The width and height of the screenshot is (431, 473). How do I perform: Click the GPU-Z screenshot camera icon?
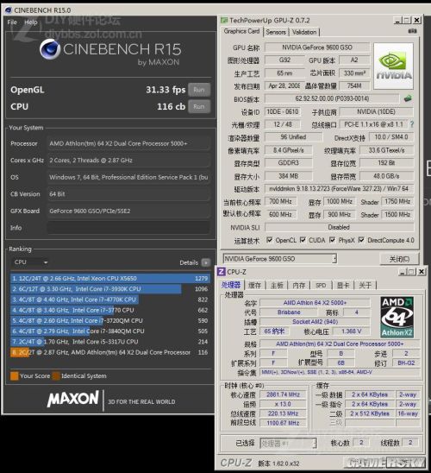click(x=412, y=31)
